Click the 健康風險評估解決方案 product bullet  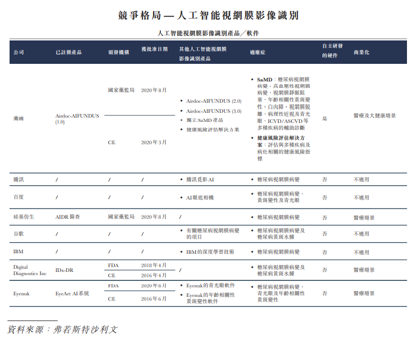tap(213, 130)
